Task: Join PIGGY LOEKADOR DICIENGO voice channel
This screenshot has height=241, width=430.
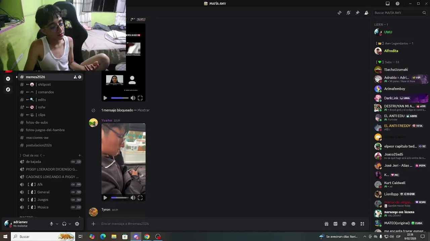Action: click(x=50, y=169)
